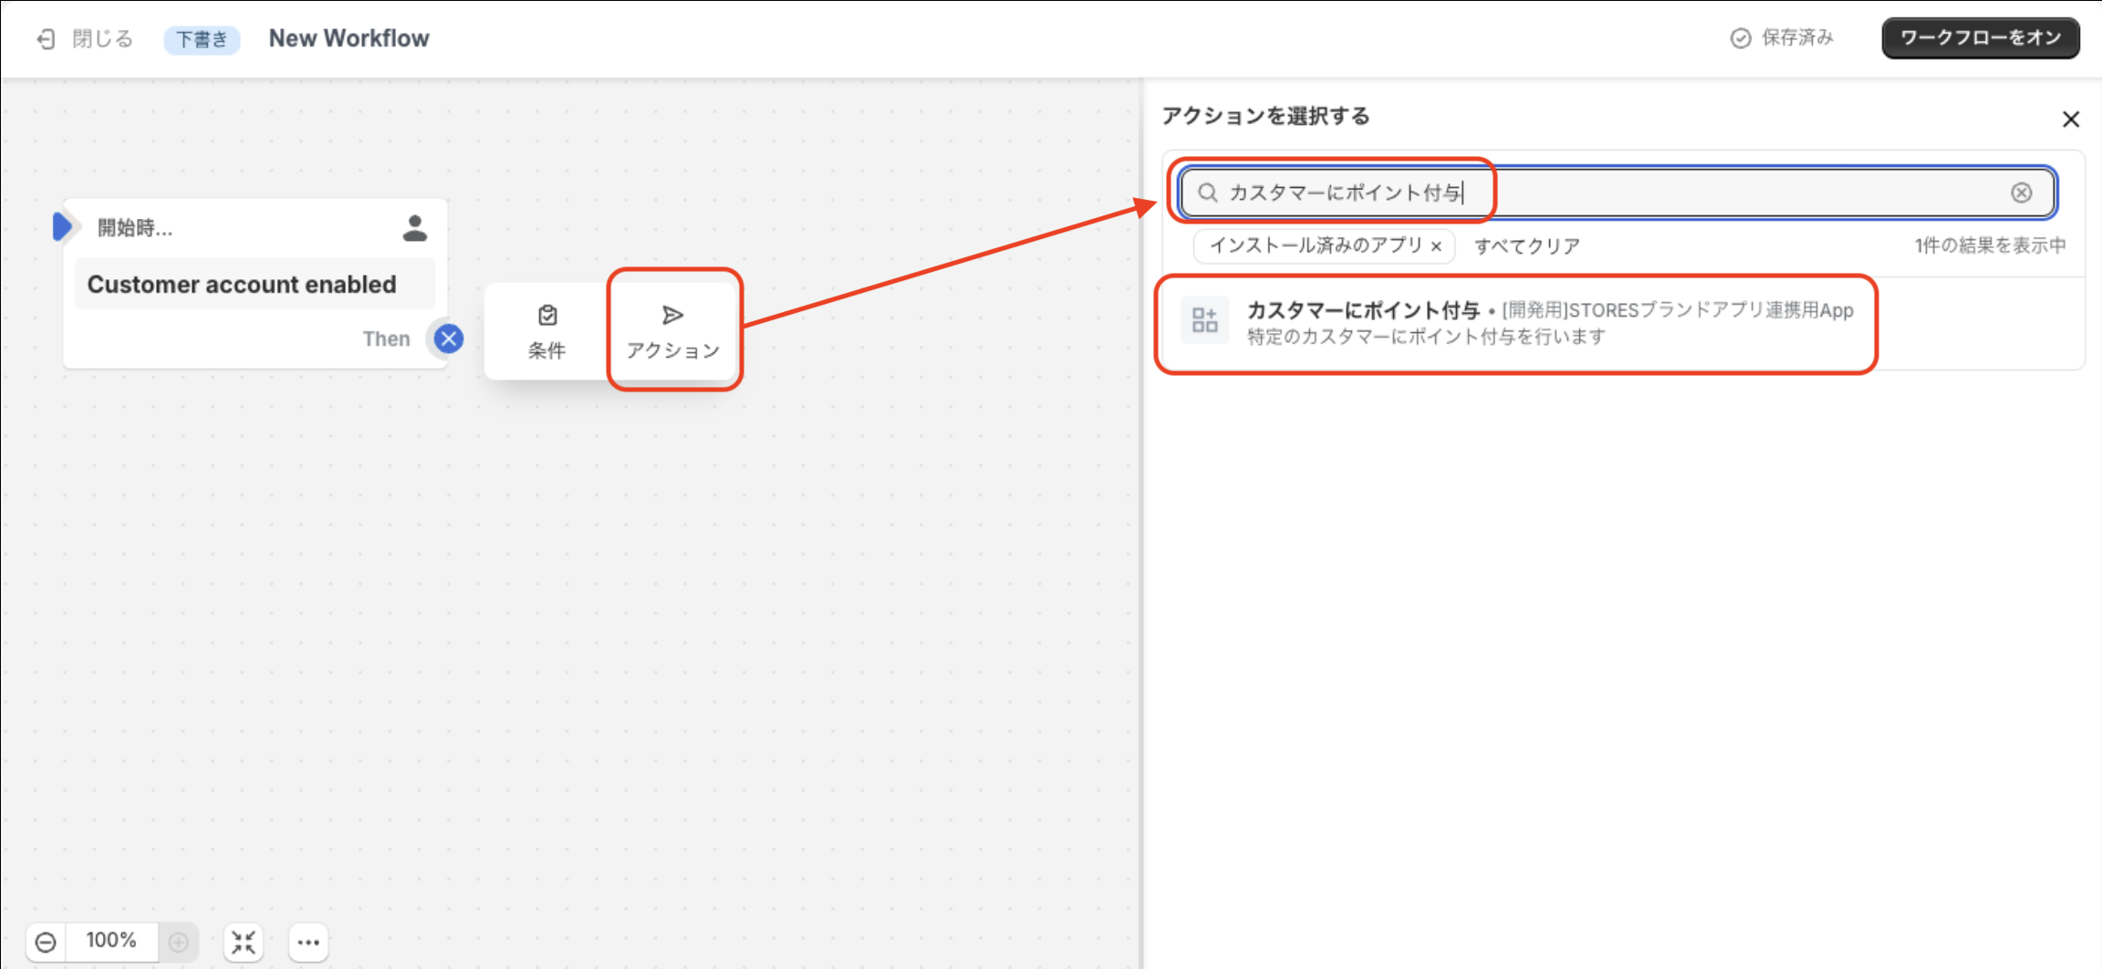This screenshot has width=2102, height=969.
Task: Close the action selection panel
Action: pyautogui.click(x=2070, y=119)
